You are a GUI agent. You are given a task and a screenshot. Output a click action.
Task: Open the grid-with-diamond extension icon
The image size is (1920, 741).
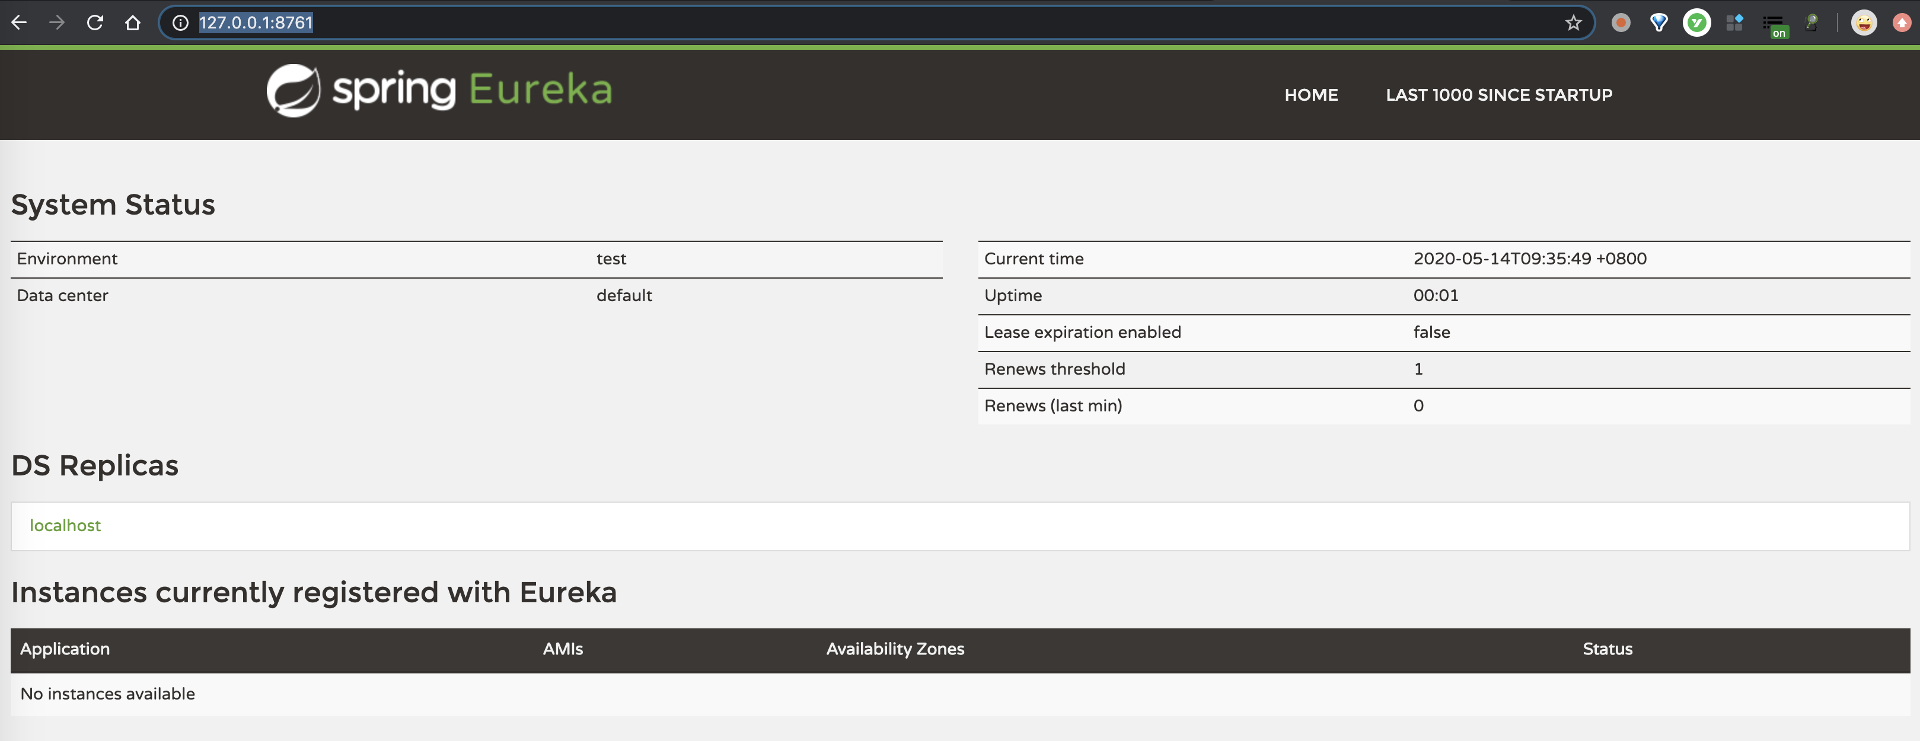tap(1734, 23)
